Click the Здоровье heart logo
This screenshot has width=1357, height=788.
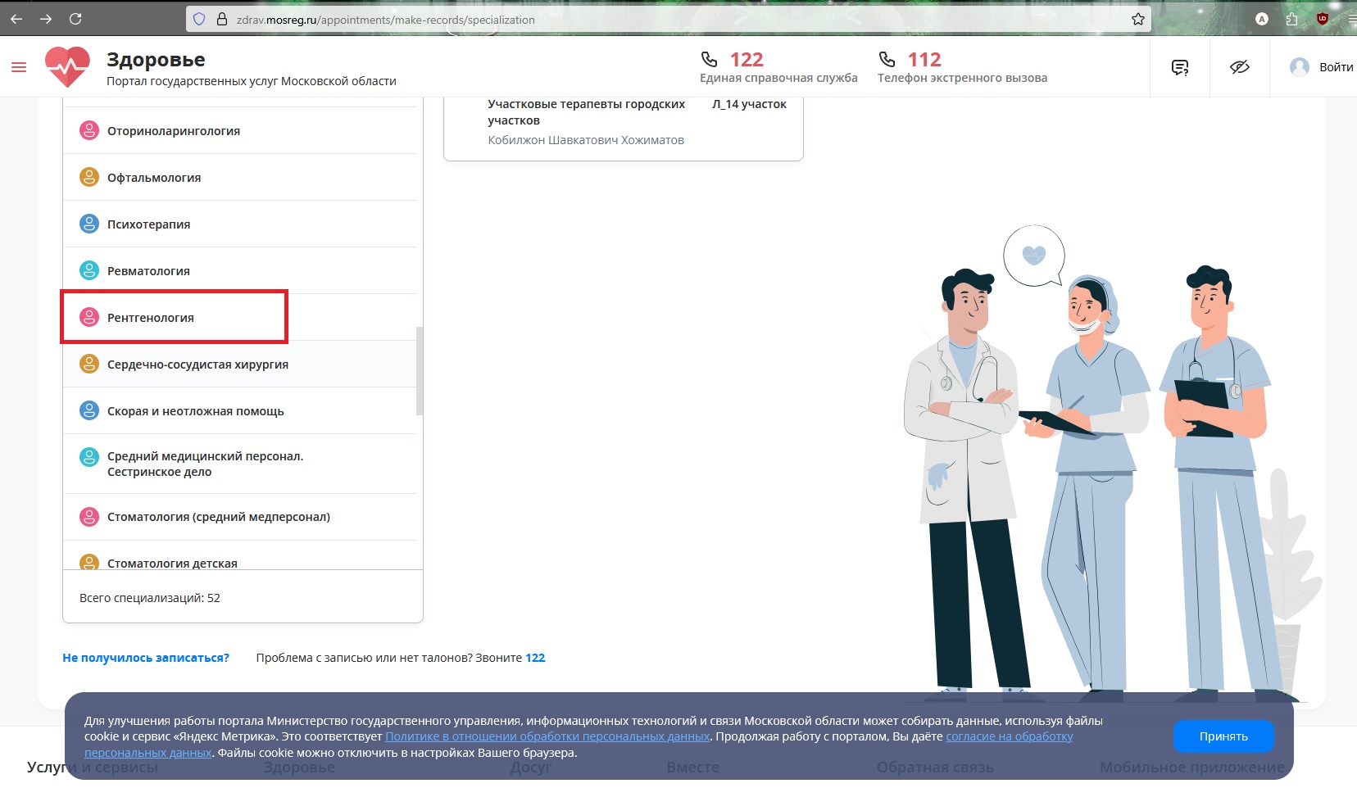67,66
